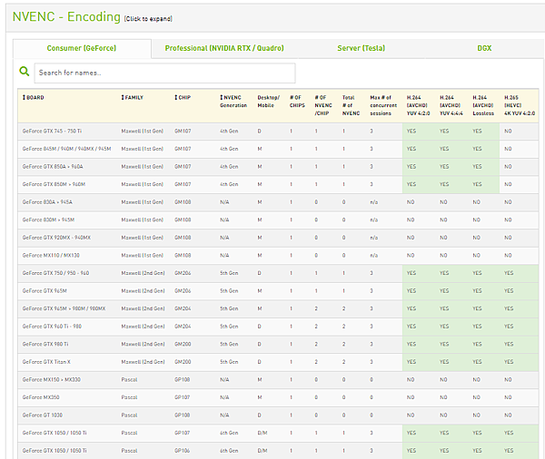Select the Consumer (GeForce) tab

[x=82, y=48]
